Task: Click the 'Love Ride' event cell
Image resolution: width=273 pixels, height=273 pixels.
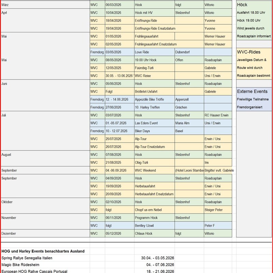Action: pyautogui.click(x=154, y=52)
